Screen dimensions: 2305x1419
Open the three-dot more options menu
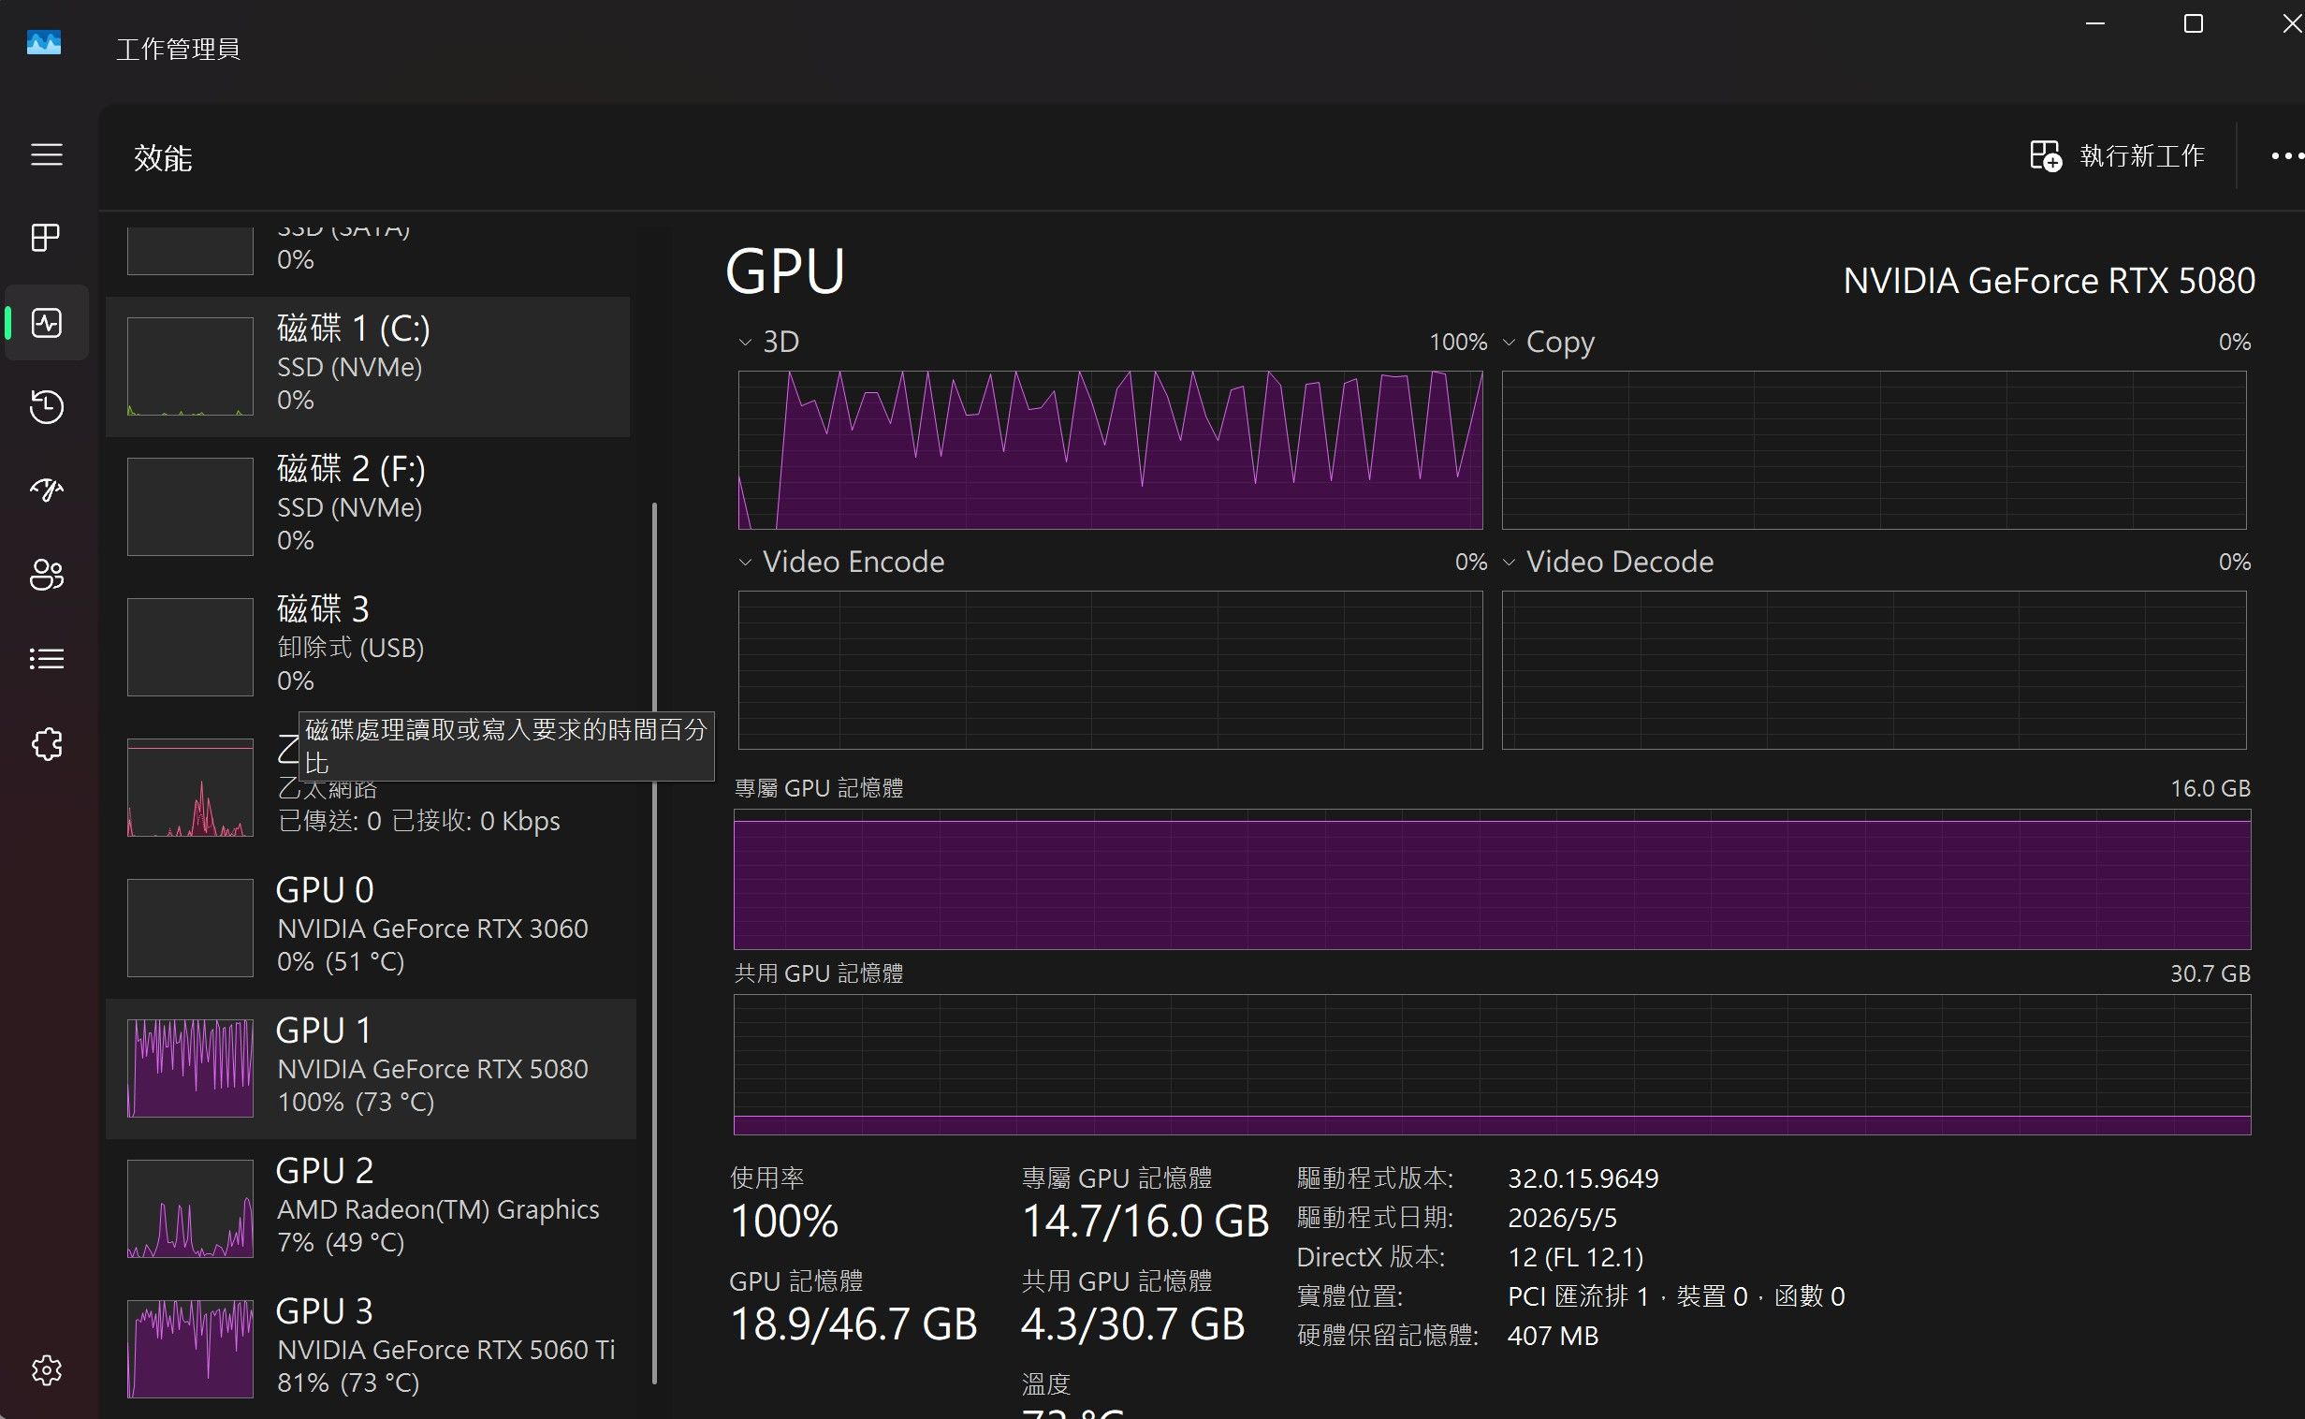point(2286,155)
